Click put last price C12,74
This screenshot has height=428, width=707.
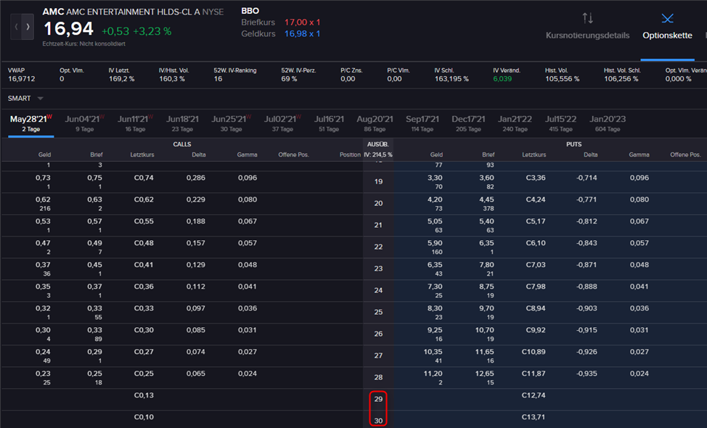tap(534, 395)
